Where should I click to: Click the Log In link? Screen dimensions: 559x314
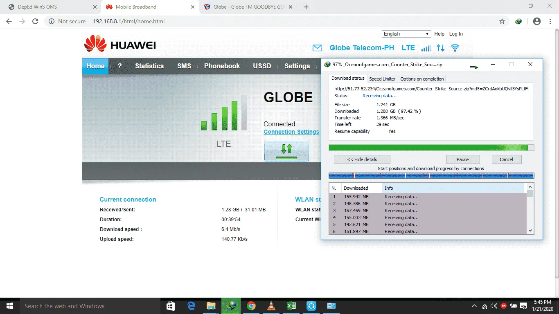tap(456, 34)
